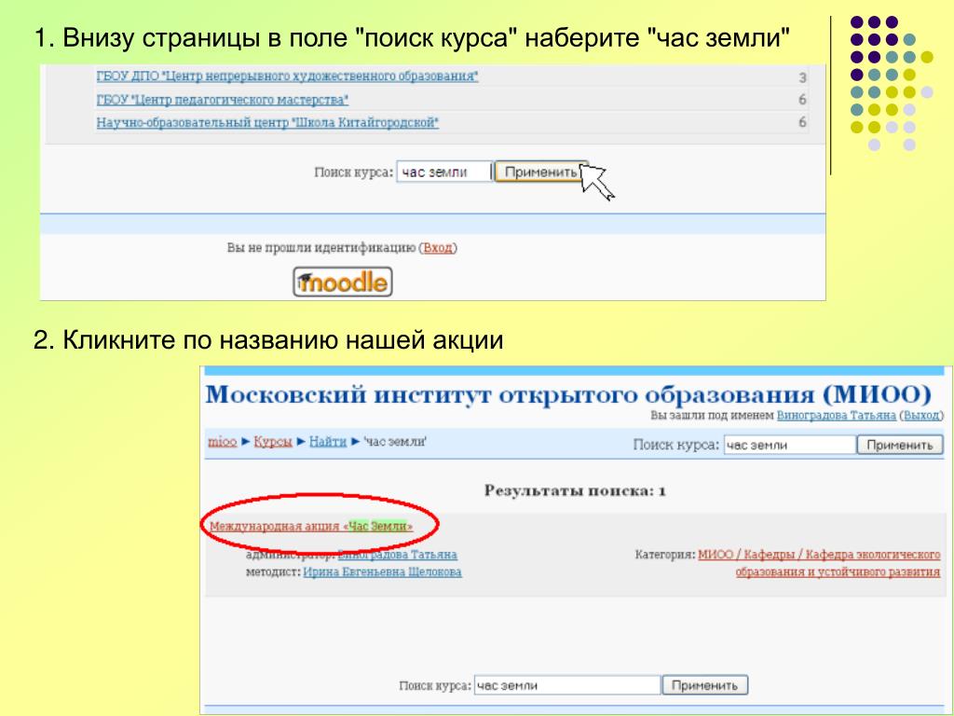Open the "Школа Китайгородской" center link
This screenshot has height=716, width=954.
pos(267,122)
